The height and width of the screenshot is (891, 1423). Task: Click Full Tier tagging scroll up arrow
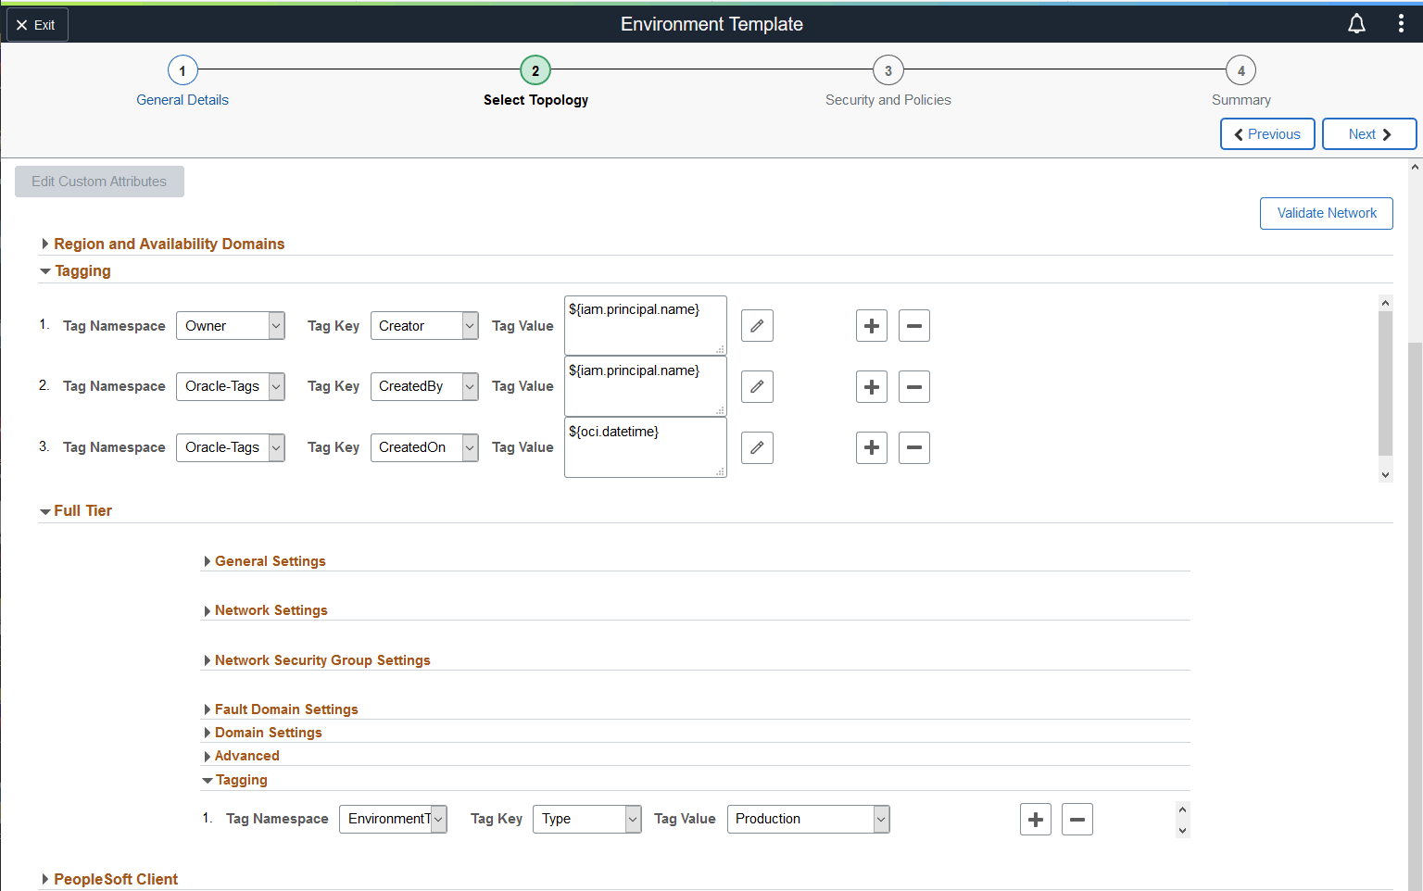1182,809
